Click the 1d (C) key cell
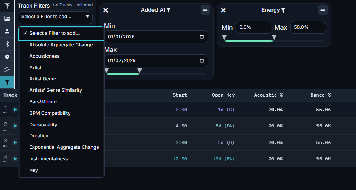Image resolution: width=356 pixels, height=190 pixels. [226, 110]
